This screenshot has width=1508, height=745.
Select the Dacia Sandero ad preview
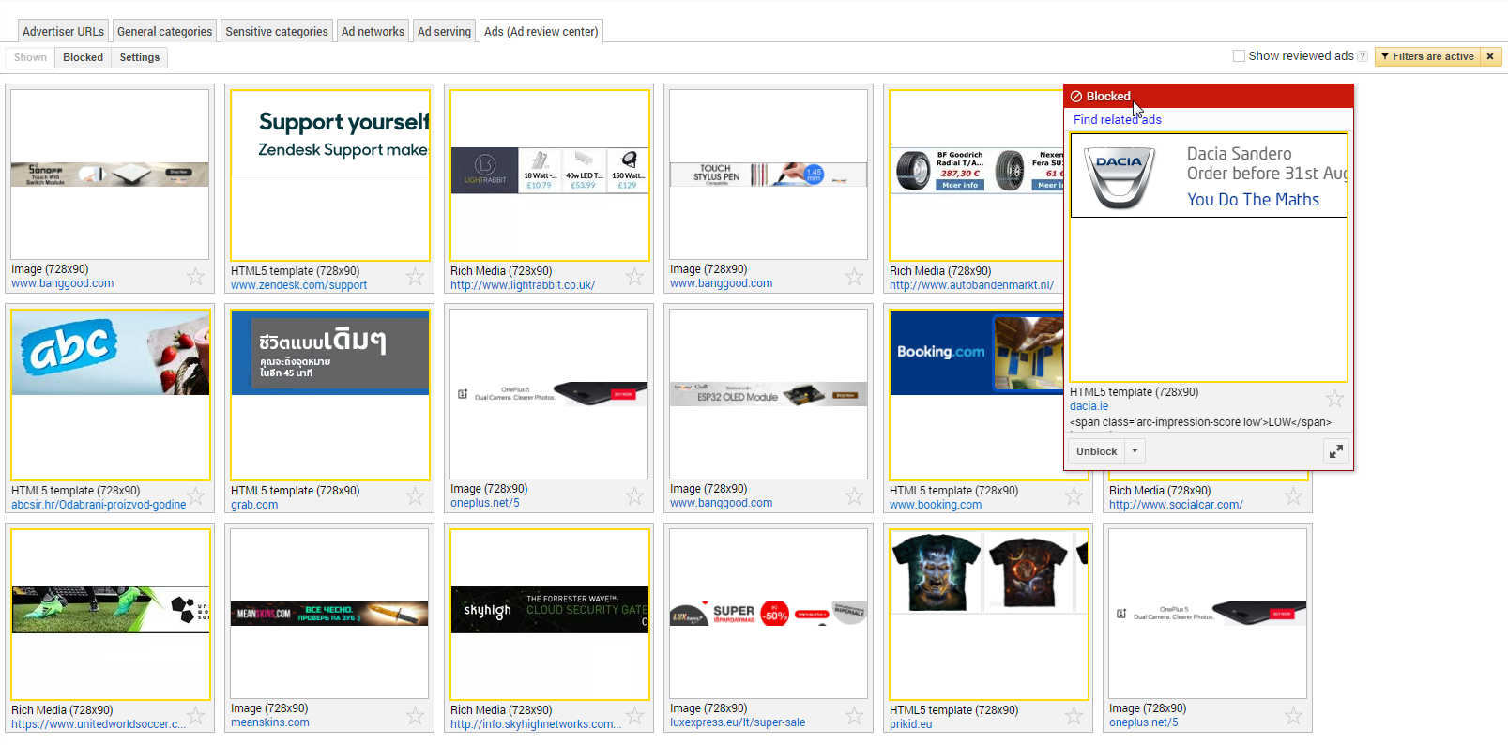click(x=1209, y=257)
